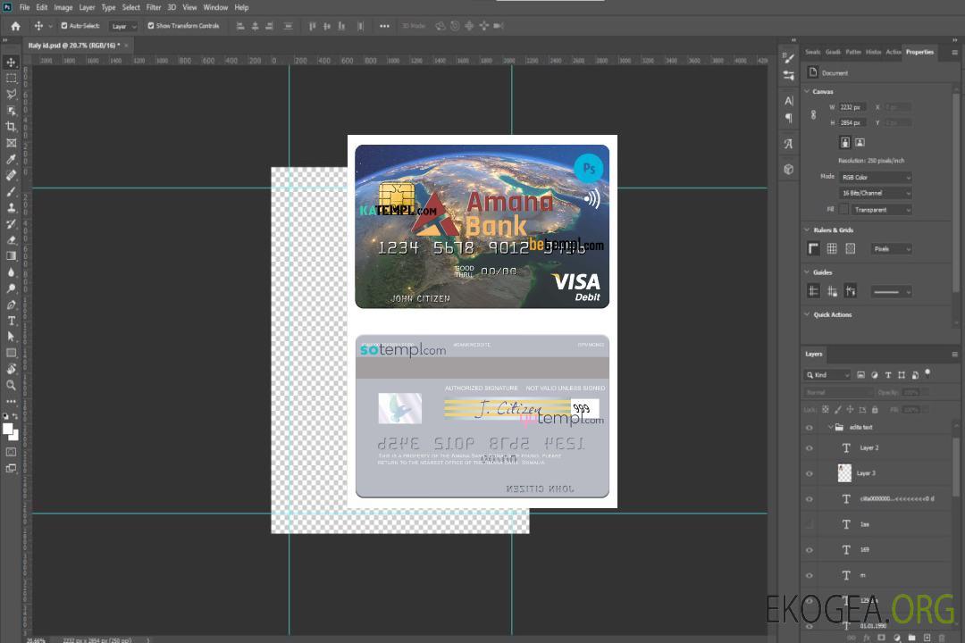This screenshot has height=643, width=965.
Task: Hide the 169 text layer
Action: coord(810,550)
